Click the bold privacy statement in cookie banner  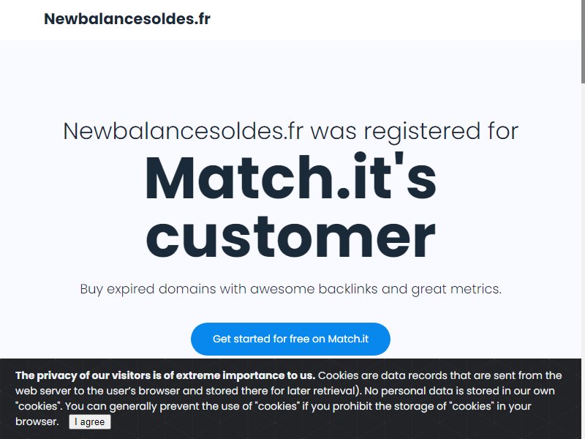coord(165,375)
